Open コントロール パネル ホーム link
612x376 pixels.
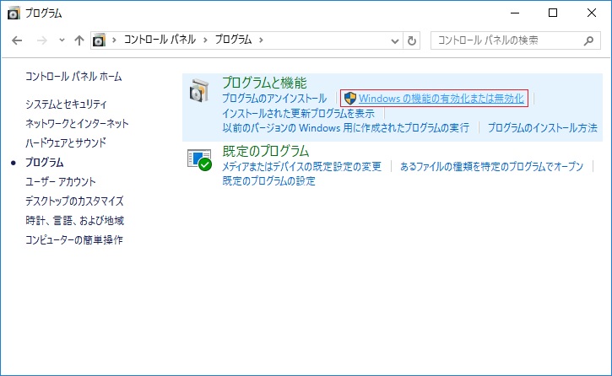click(73, 77)
